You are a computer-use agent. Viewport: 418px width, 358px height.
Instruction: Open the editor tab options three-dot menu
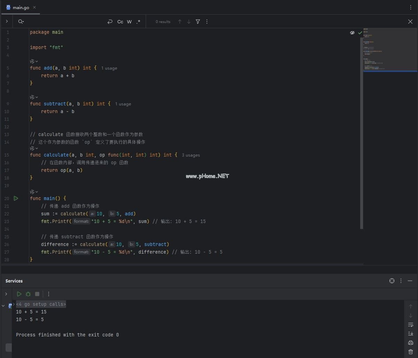(x=411, y=7)
